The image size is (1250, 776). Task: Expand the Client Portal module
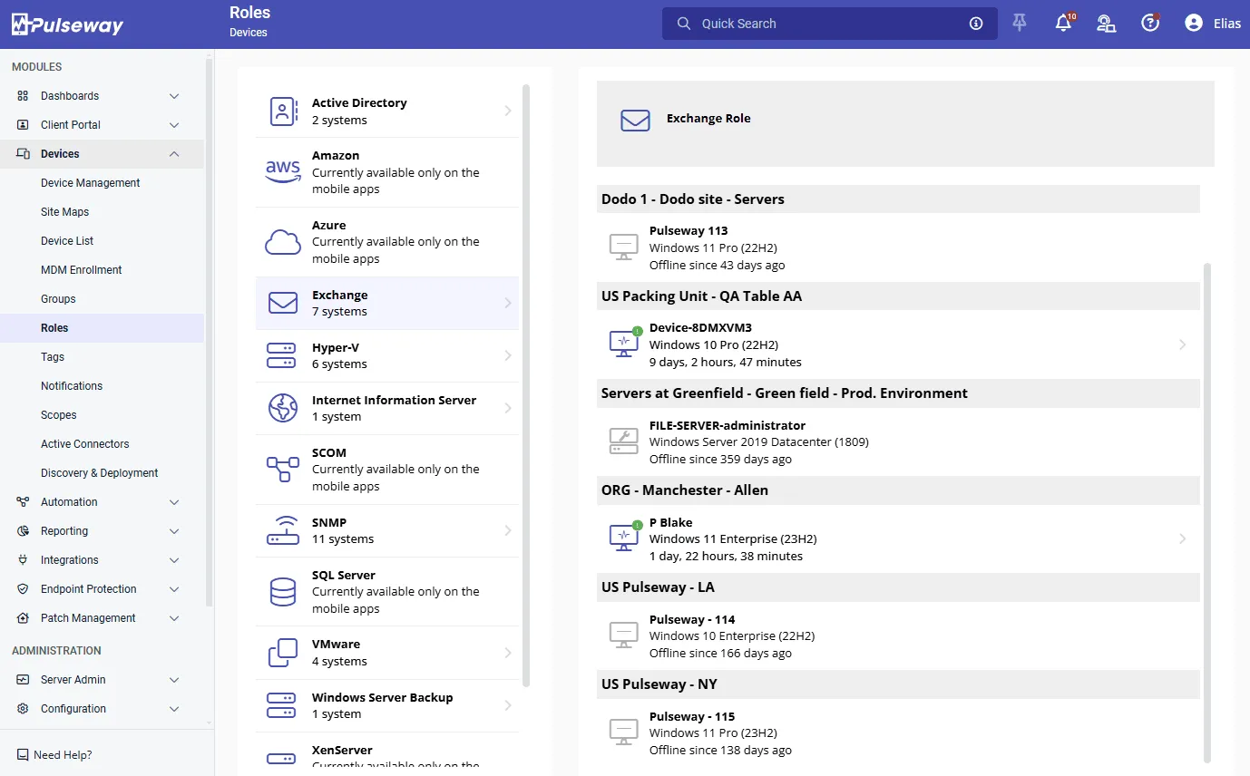pyautogui.click(x=174, y=125)
